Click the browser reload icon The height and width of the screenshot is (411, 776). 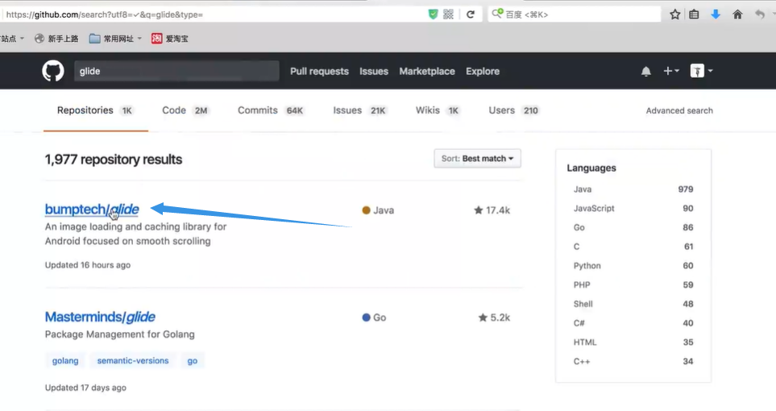coord(471,15)
